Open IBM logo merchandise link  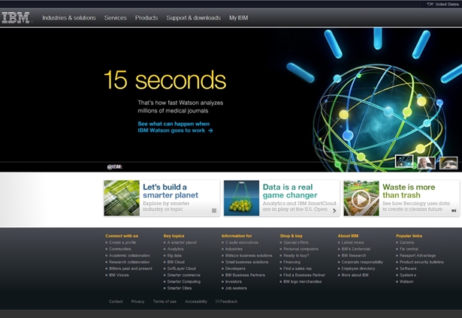coord(302,281)
